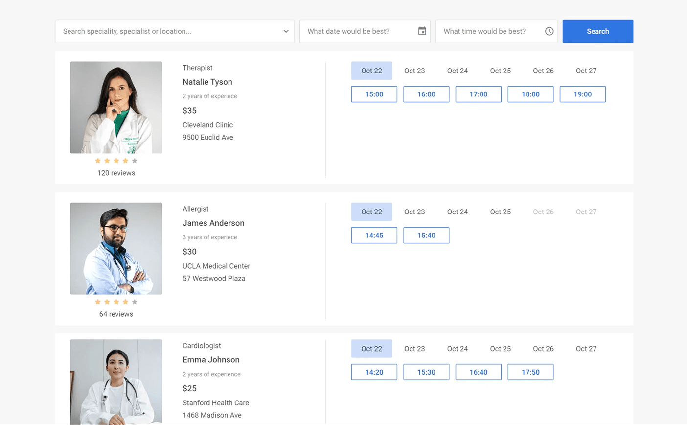Book the 16:00 slot with Natalie Tyson

click(x=426, y=94)
